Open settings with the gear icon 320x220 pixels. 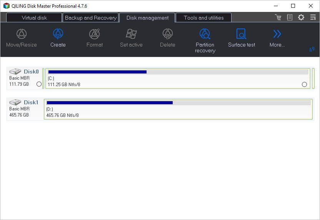pos(301,17)
